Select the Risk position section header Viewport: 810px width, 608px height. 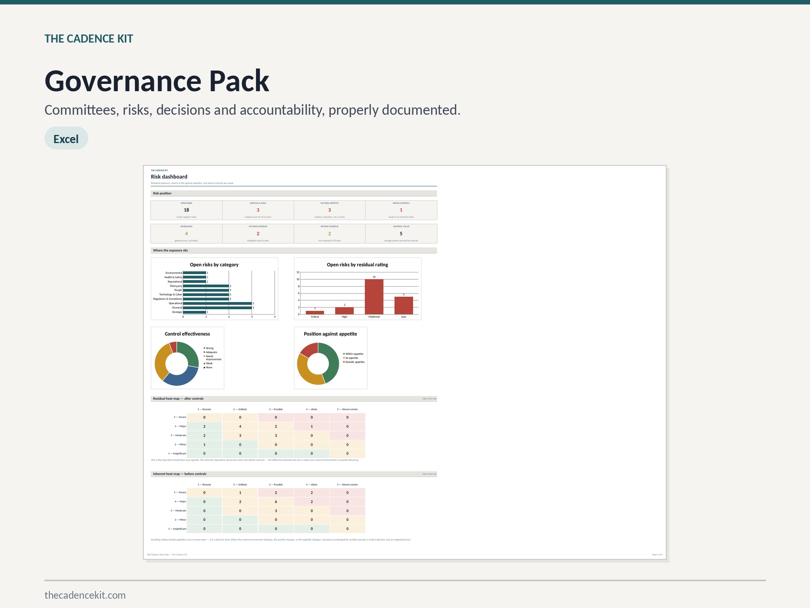tap(294, 193)
